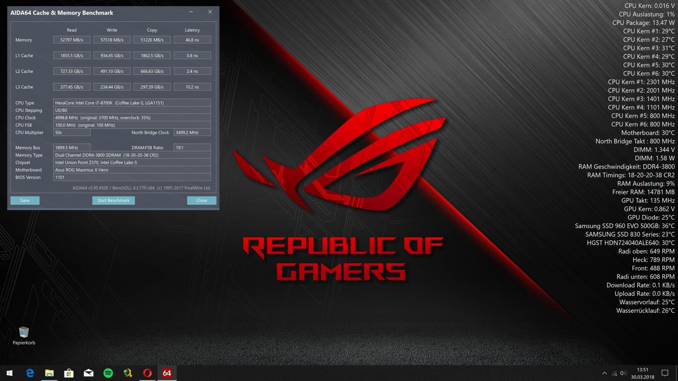Viewport: 678px width, 381px height.
Task: Minimize the AIDA64 Benchmark window
Action: (191, 12)
